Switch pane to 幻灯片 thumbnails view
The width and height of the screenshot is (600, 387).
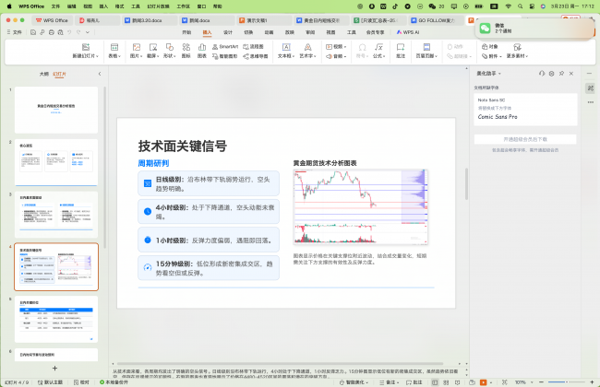tap(59, 73)
